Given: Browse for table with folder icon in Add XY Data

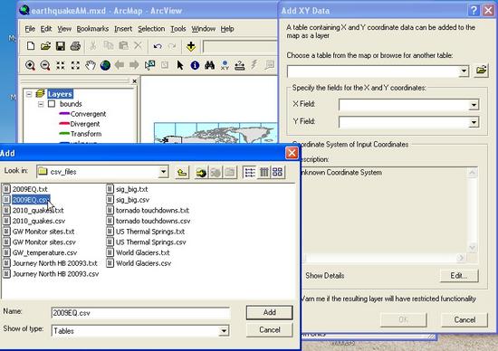Looking at the screenshot, I should click(481, 71).
